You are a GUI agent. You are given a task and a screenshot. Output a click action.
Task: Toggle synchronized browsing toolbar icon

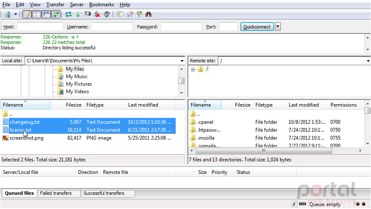pyautogui.click(x=139, y=15)
